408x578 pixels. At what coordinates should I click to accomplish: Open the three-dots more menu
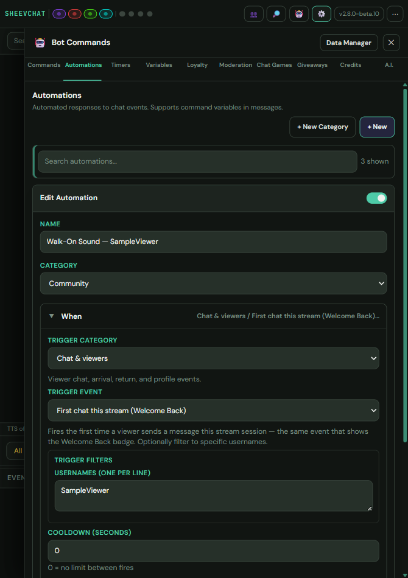pos(395,14)
